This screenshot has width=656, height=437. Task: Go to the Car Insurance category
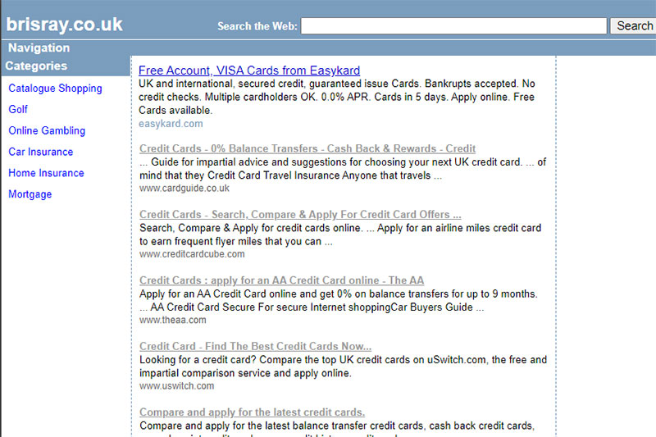click(x=40, y=152)
